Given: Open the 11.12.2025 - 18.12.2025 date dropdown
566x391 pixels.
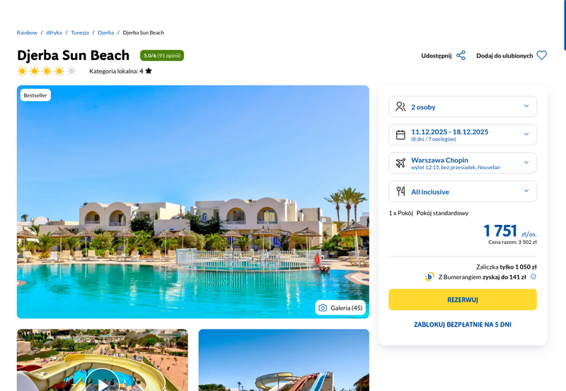Looking at the screenshot, I should coord(463,134).
